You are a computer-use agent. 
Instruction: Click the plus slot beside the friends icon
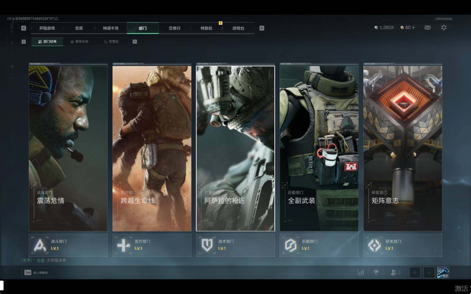tap(414, 272)
